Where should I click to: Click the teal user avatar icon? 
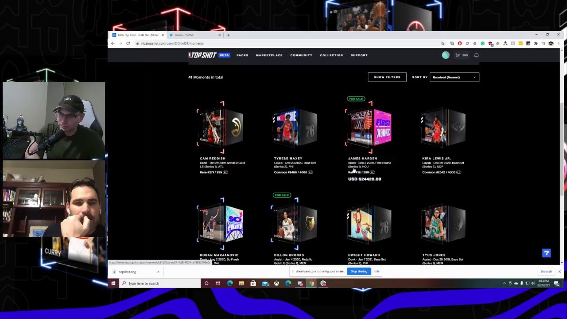(x=446, y=55)
